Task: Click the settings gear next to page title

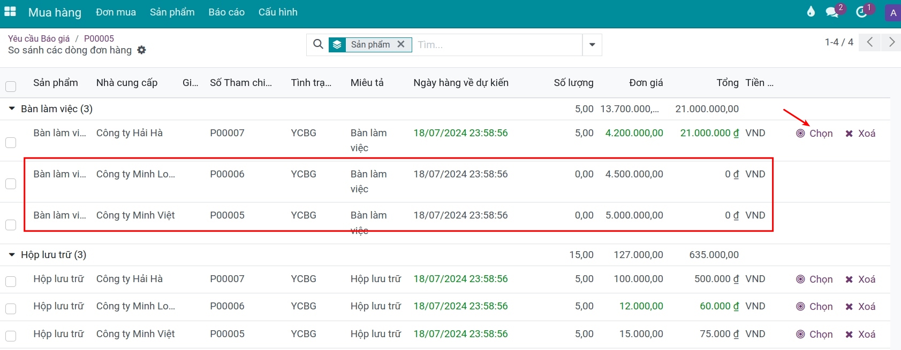Action: point(141,50)
